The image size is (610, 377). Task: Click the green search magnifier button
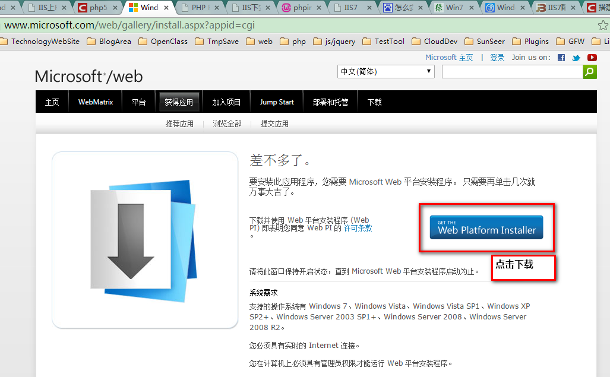589,72
